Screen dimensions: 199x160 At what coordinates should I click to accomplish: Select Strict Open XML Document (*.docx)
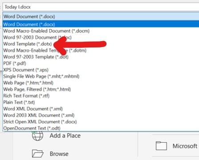click(40, 122)
